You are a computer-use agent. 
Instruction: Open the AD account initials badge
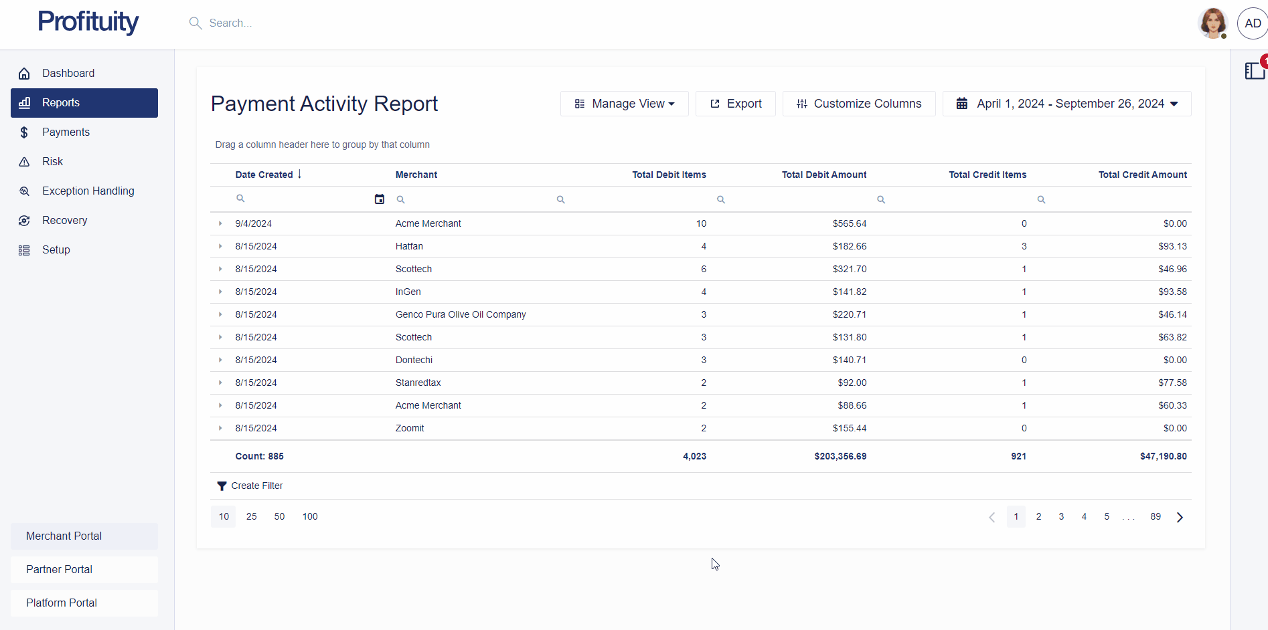(1252, 23)
